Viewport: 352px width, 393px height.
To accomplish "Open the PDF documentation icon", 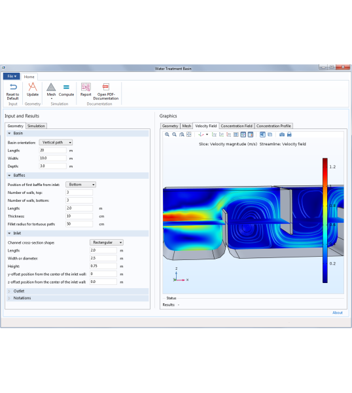I will tap(105, 87).
